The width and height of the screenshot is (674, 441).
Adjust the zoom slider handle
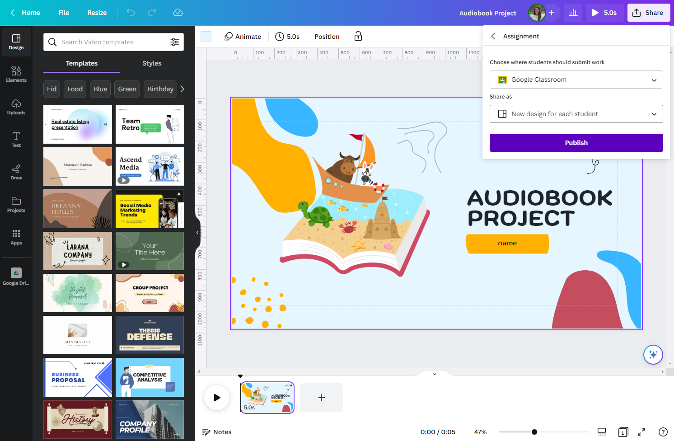tap(534, 432)
